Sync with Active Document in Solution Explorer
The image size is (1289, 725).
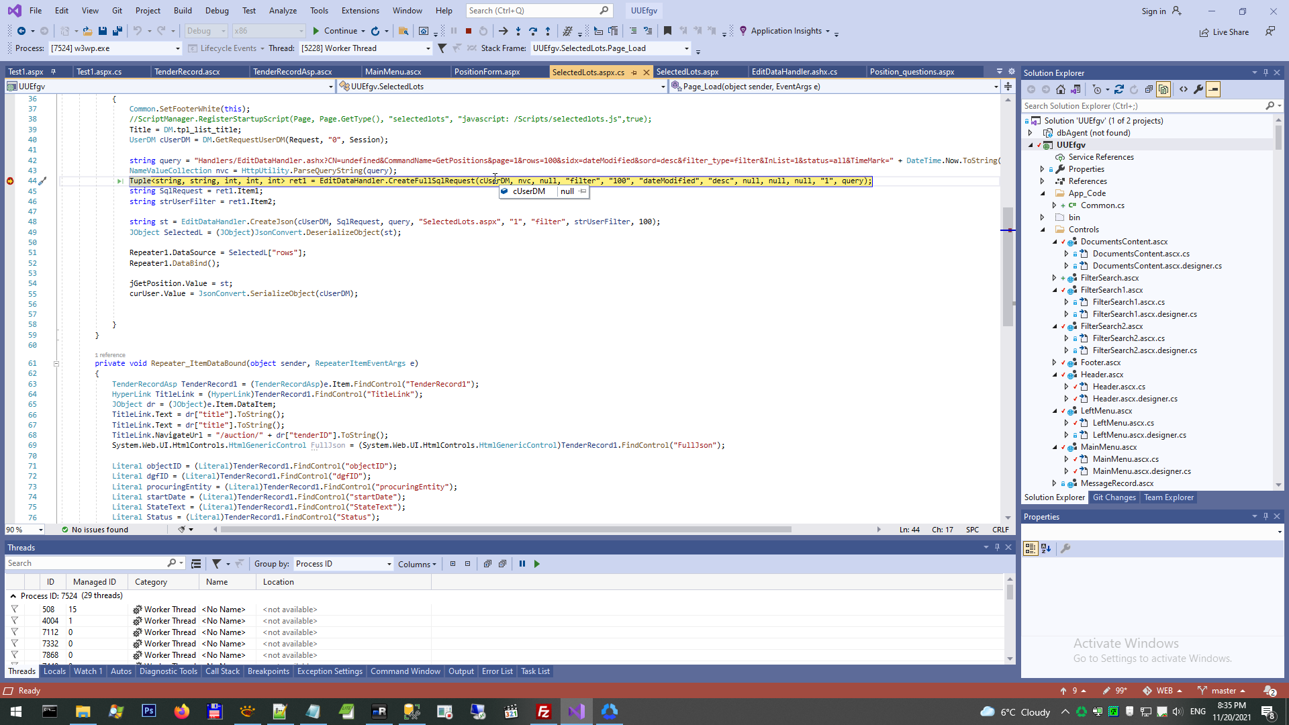tap(1119, 89)
